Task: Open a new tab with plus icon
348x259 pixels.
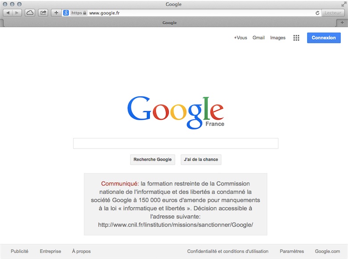Action: coord(342,23)
